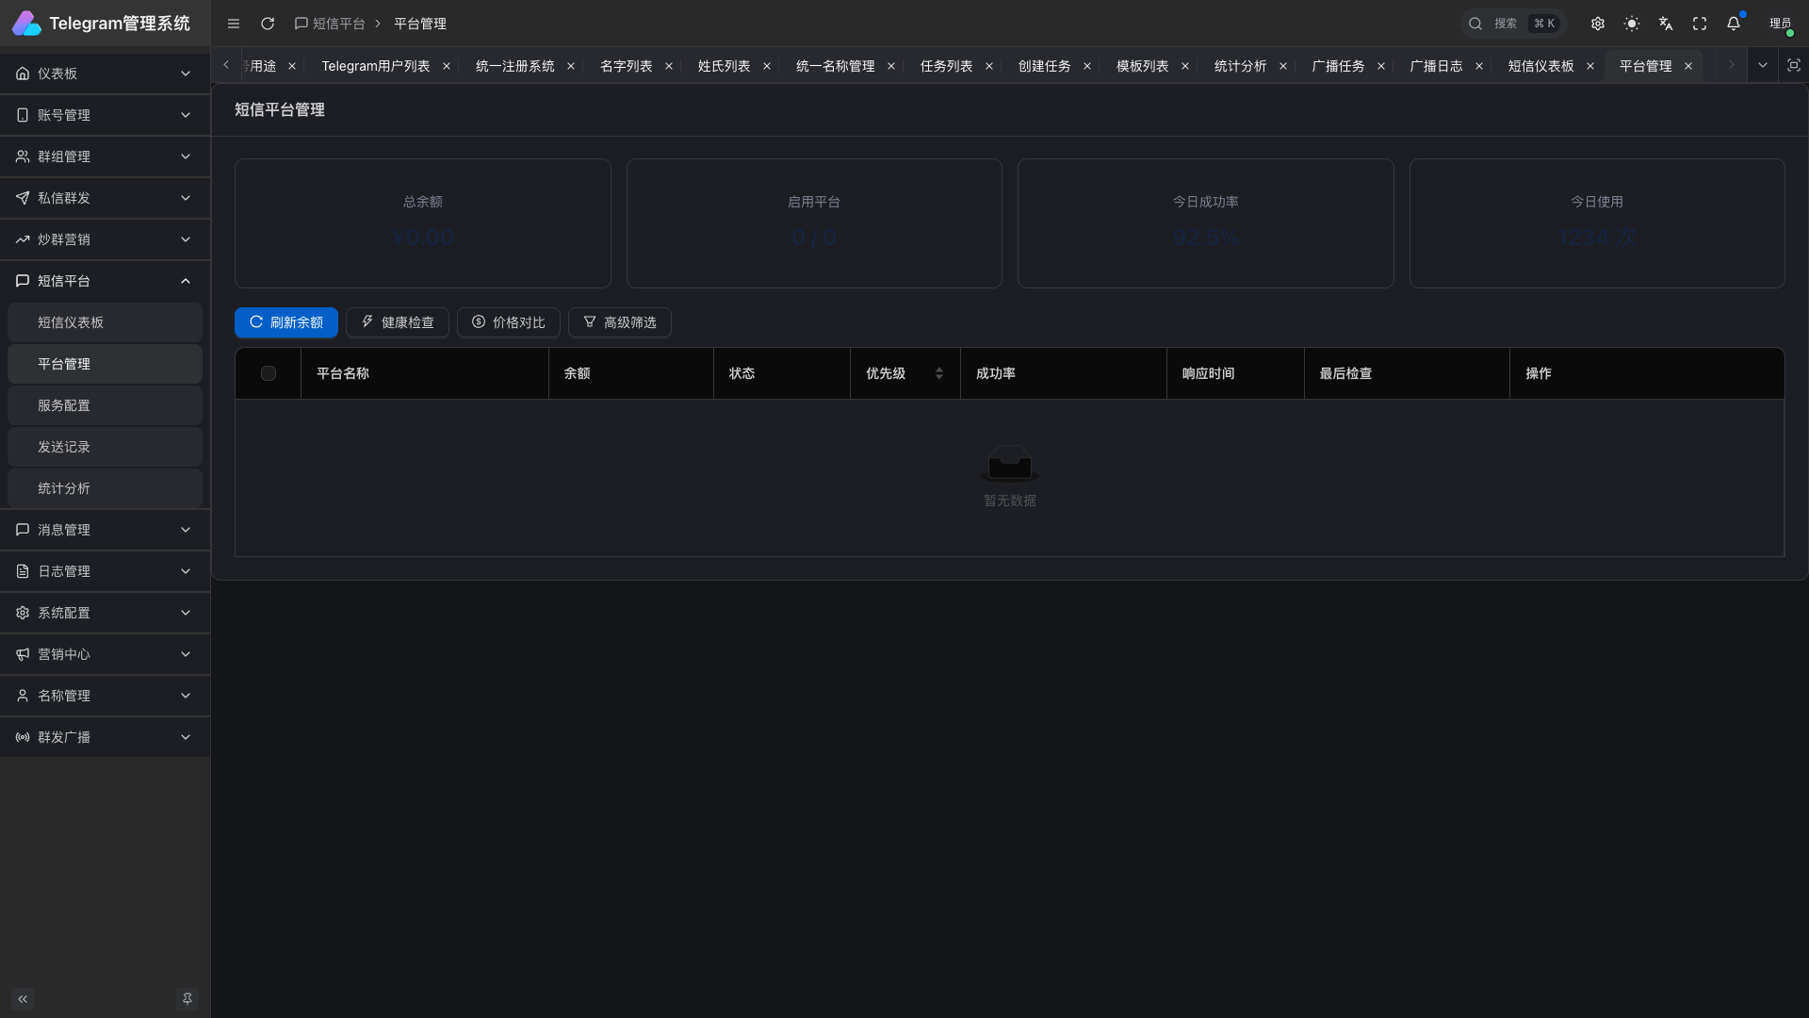The height and width of the screenshot is (1018, 1809).
Task: Enter fullscreen mode via expand icon
Action: click(x=1700, y=24)
